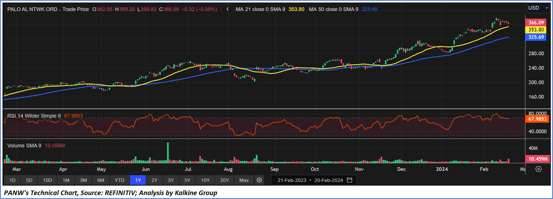Select the 10Y time range

206,180
